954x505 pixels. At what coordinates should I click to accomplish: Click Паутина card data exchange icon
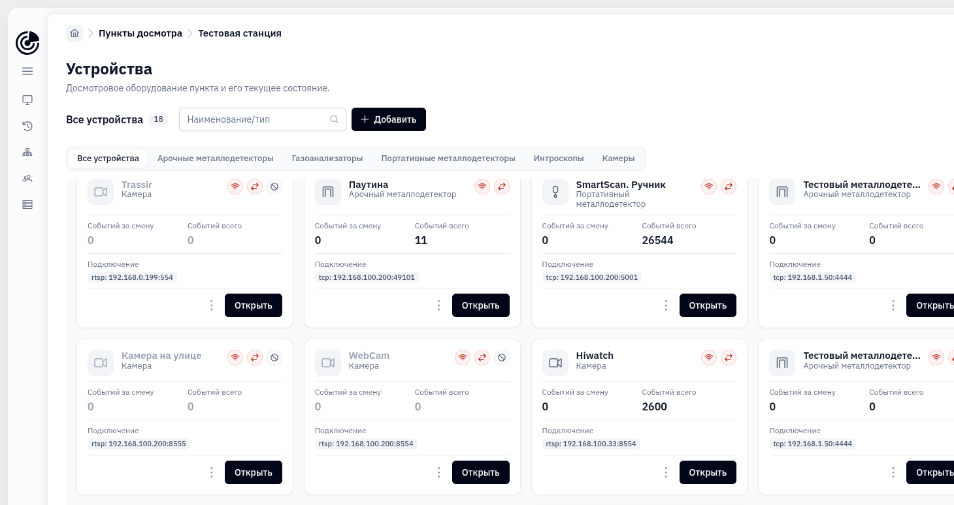502,187
